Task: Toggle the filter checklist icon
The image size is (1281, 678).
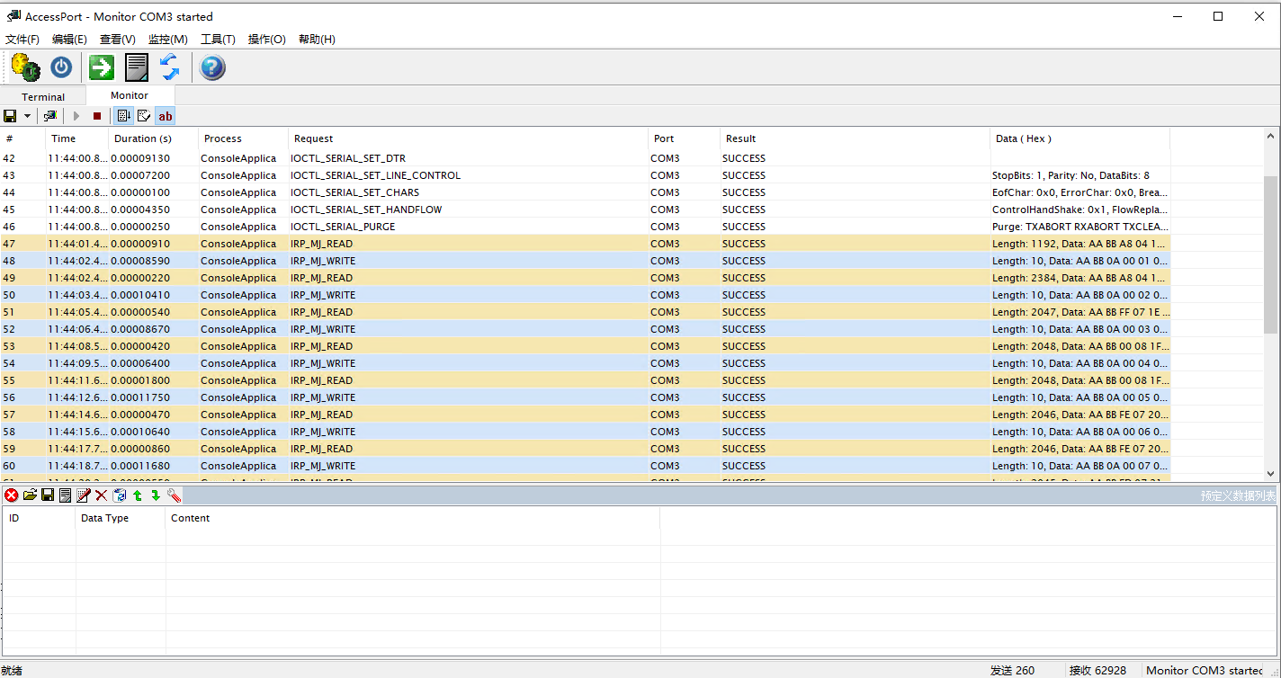Action: click(144, 116)
